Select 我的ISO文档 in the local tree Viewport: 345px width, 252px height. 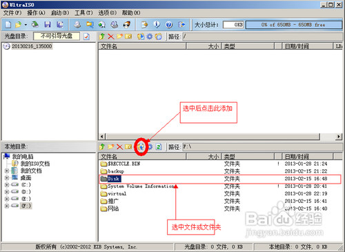[x=35, y=164]
